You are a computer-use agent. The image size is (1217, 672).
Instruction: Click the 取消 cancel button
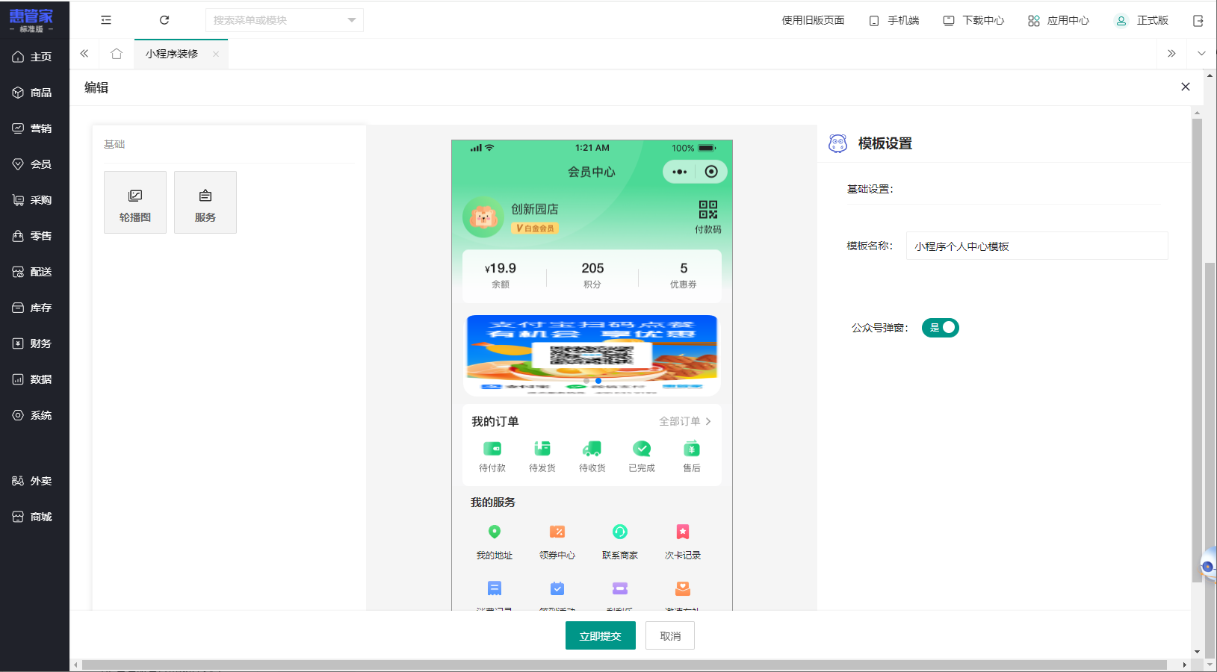point(670,635)
